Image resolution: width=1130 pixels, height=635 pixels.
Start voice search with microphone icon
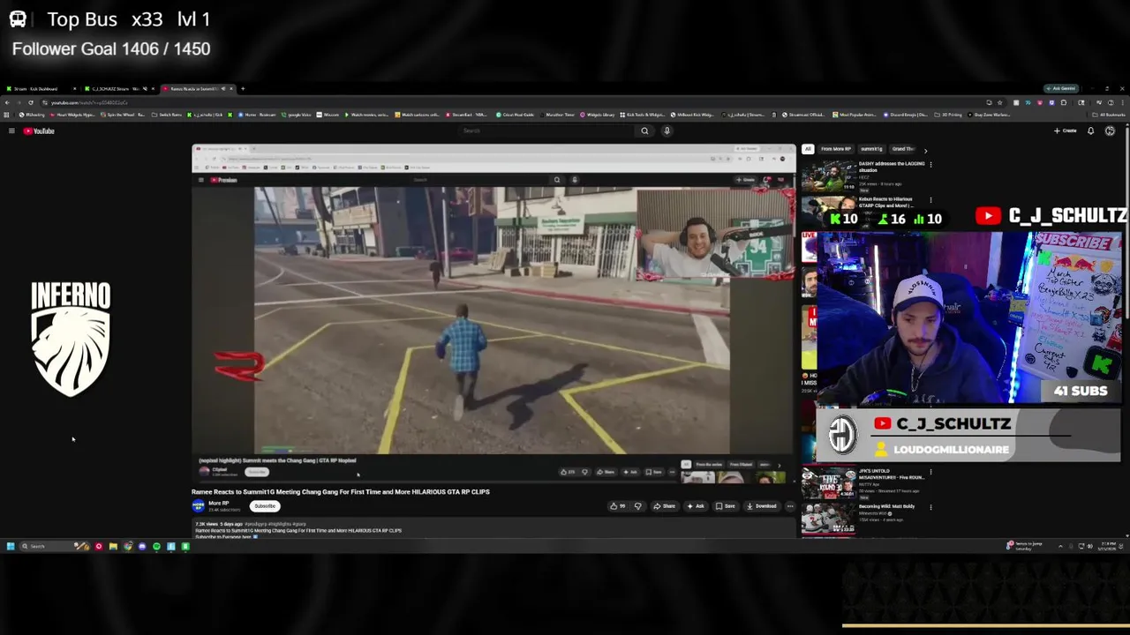667,131
